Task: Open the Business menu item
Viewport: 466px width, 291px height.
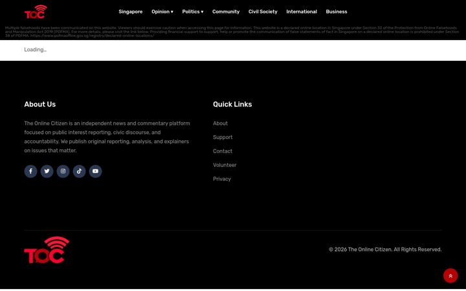Action: point(337,12)
